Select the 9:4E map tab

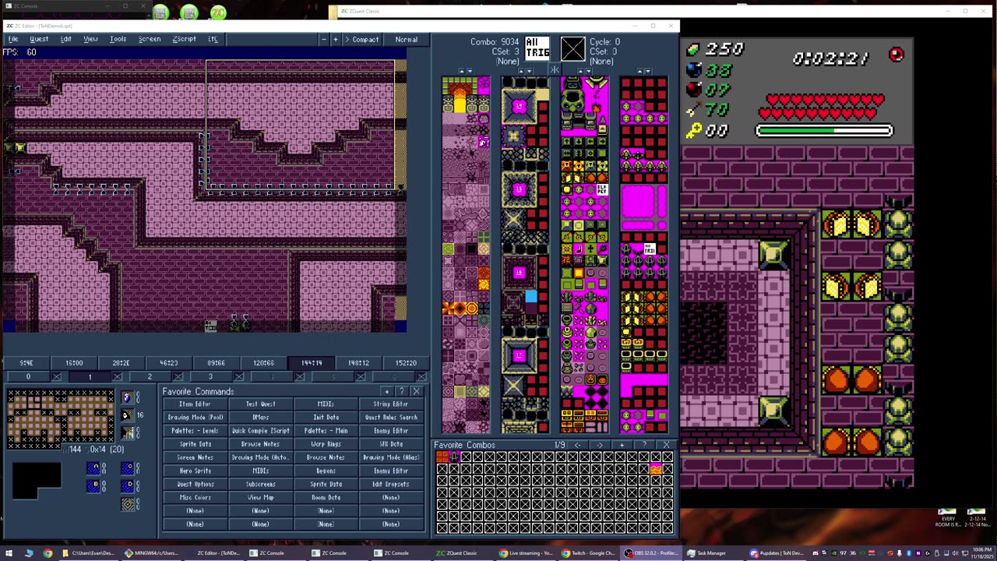tap(26, 363)
